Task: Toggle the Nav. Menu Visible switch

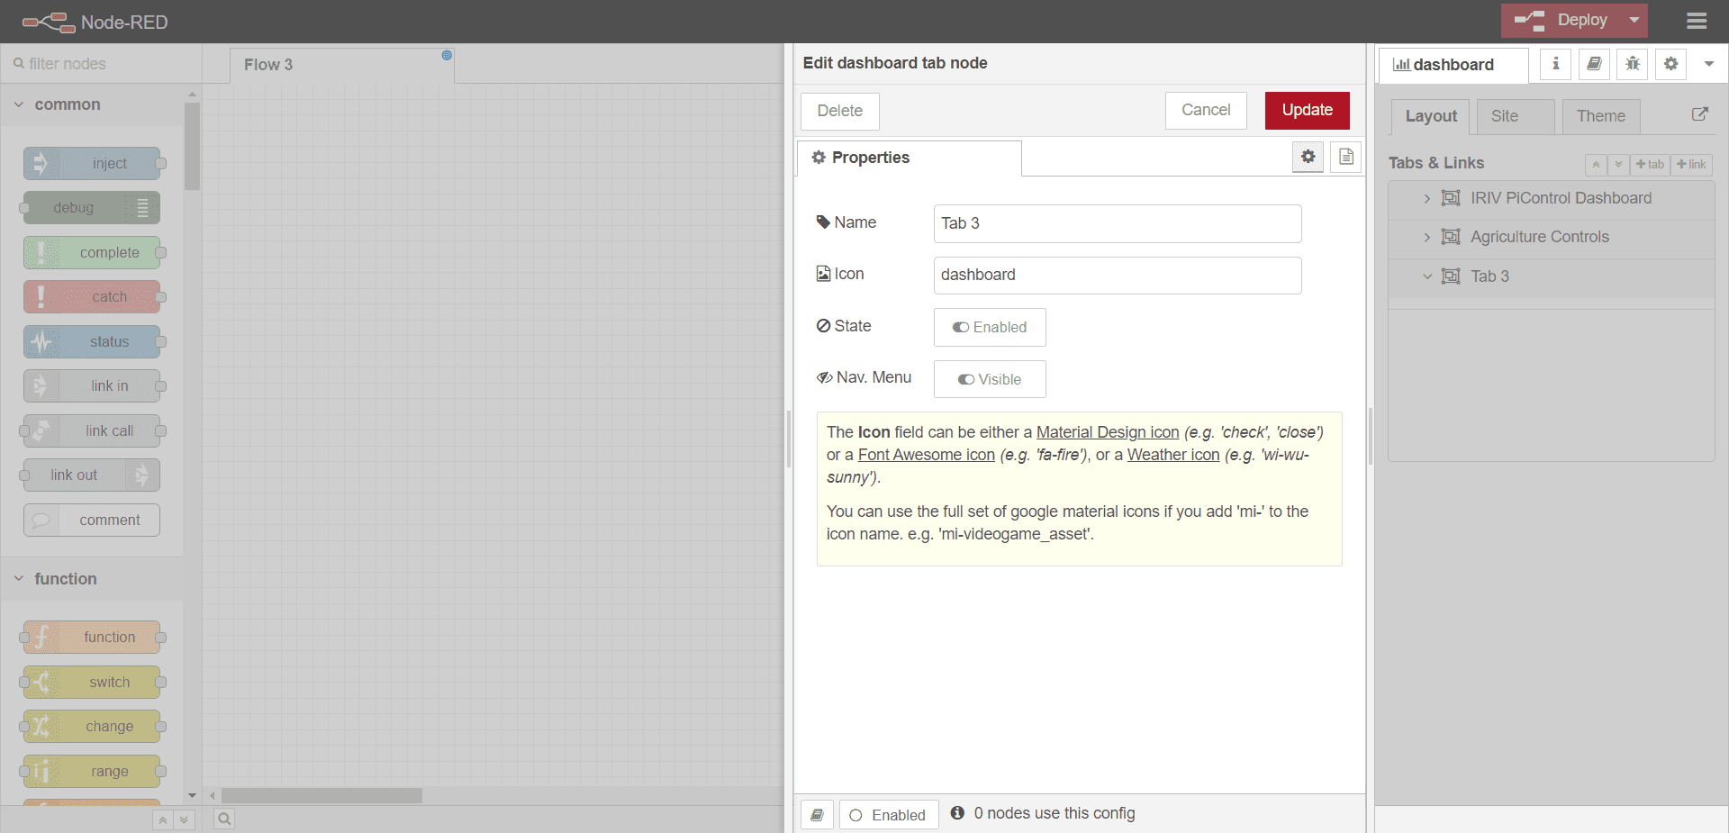Action: coord(990,379)
